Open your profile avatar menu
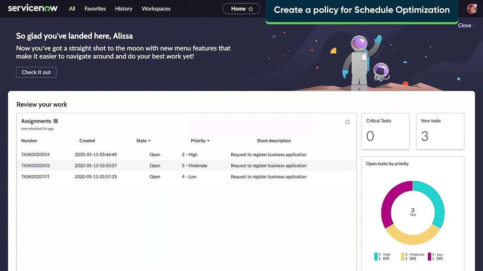The height and width of the screenshot is (271, 483). (x=471, y=8)
